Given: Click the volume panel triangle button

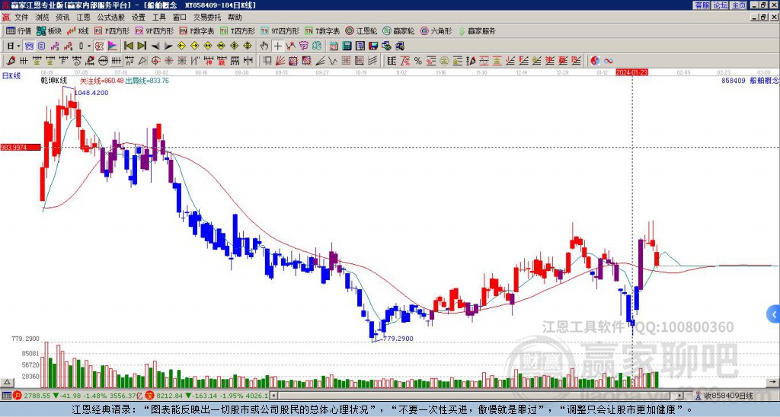Looking at the screenshot, I should pyautogui.click(x=6, y=382).
